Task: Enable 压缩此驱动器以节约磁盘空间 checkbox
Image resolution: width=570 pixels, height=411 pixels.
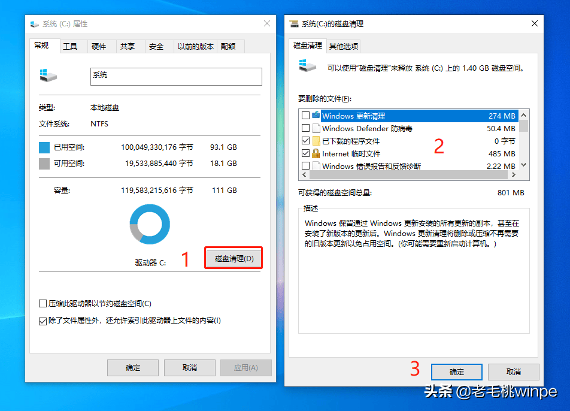Action: tap(43, 304)
